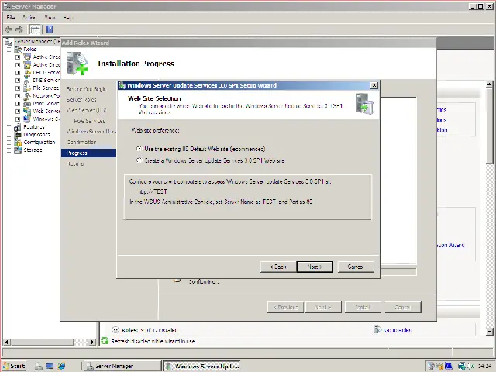Select the Storage node icon
Image resolution: width=496 pixels, height=372 pixels.
(18, 150)
